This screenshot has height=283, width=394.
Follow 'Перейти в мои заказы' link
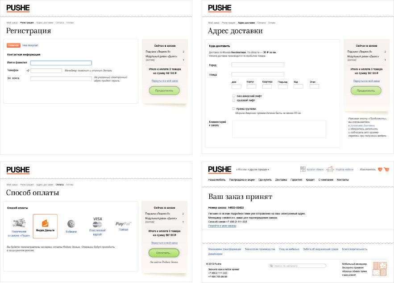click(222, 226)
